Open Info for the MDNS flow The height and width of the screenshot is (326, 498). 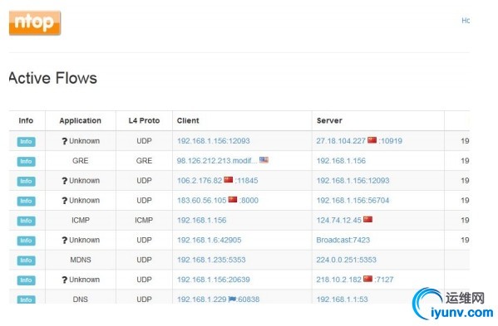[x=26, y=260]
